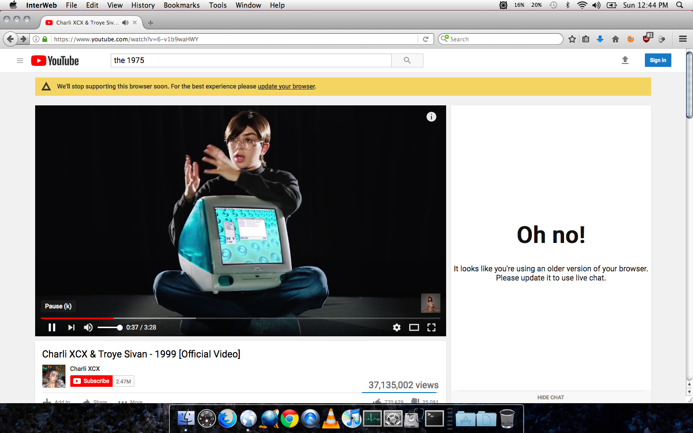Screen dimensions: 693x433
Task: Click the watermark thumbnail in the video corner
Action: point(431,303)
